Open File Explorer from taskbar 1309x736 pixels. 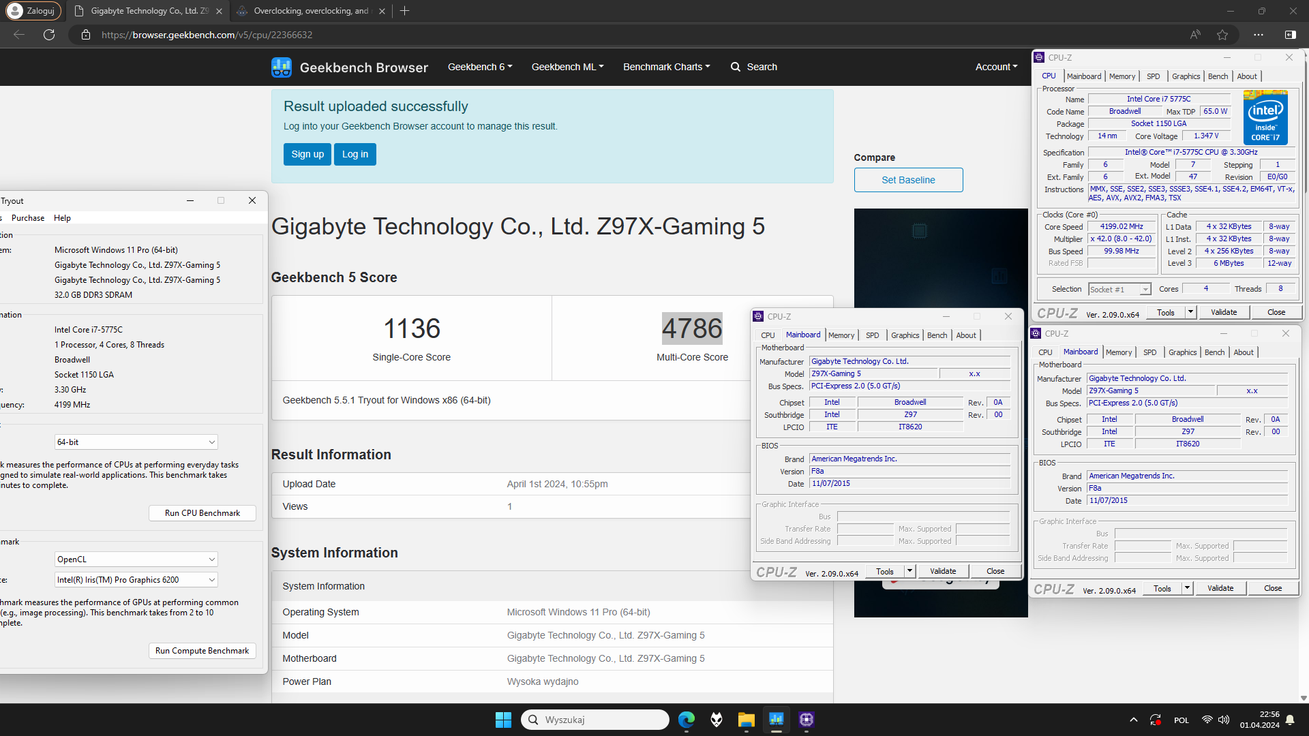coord(747,720)
